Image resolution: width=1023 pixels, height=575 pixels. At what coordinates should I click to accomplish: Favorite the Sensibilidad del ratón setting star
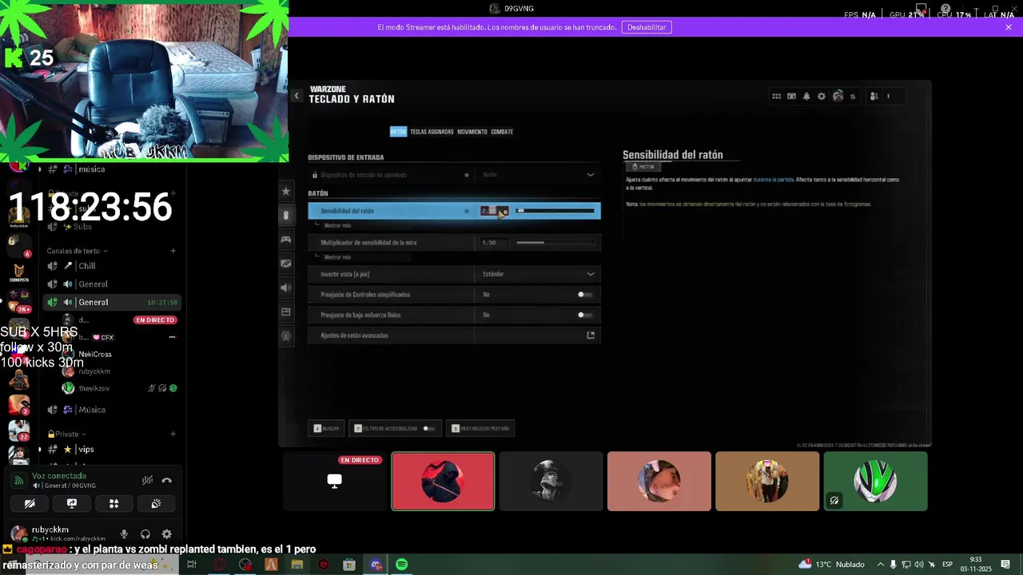pos(467,211)
